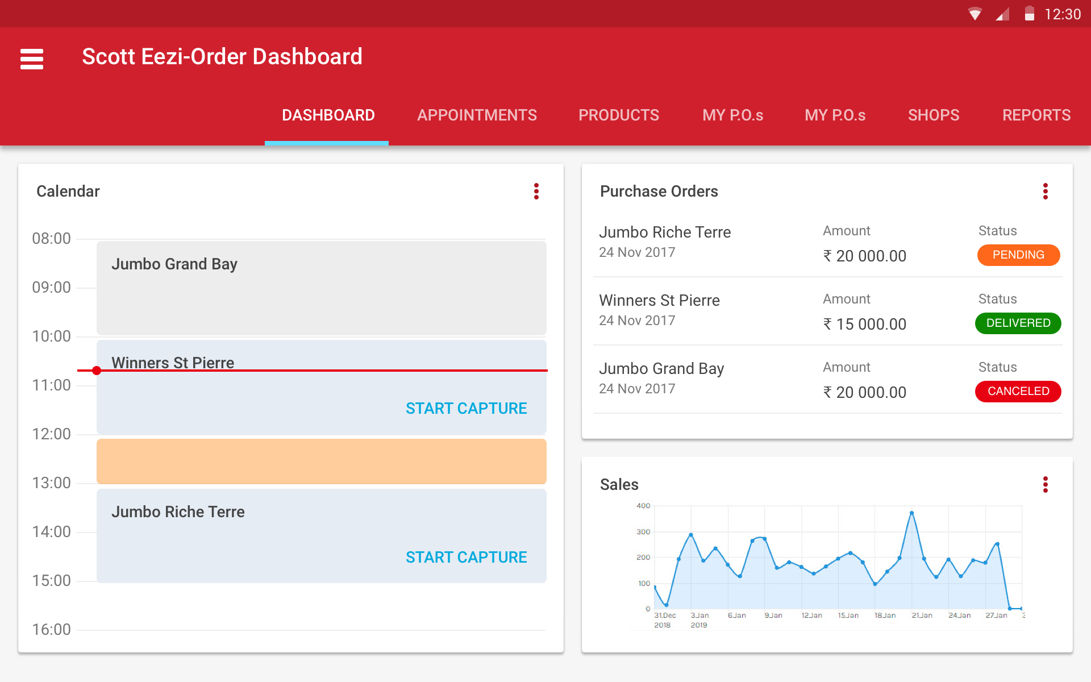1091x682 pixels.
Task: Select the orange calendar time block
Action: [x=321, y=461]
